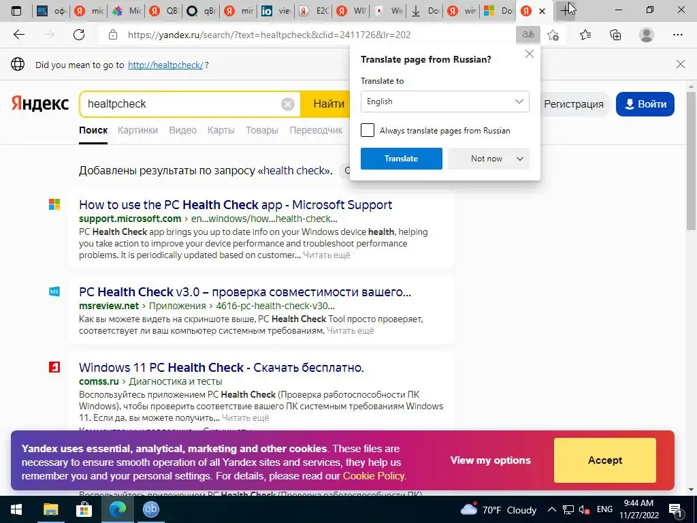Open the notification center icon

[x=675, y=509]
